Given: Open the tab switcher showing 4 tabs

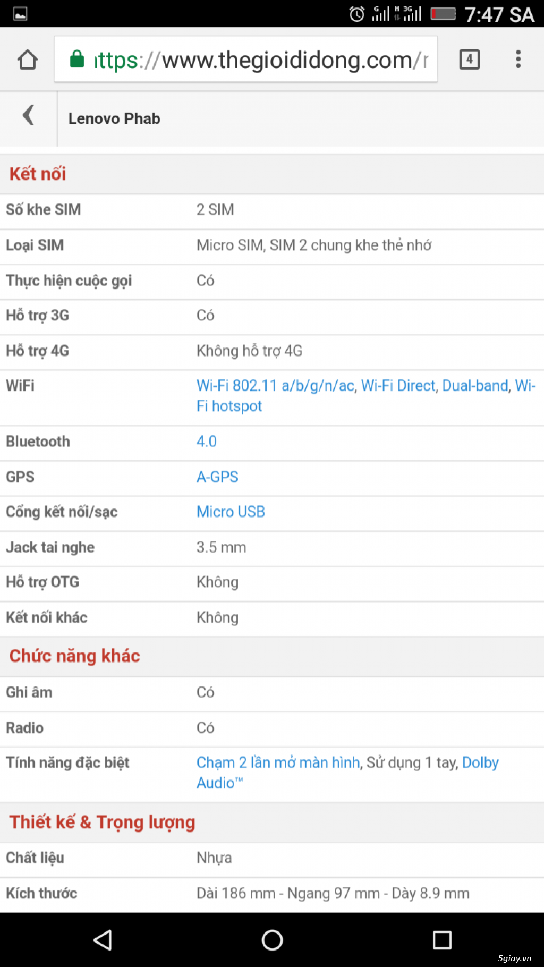Looking at the screenshot, I should [469, 60].
